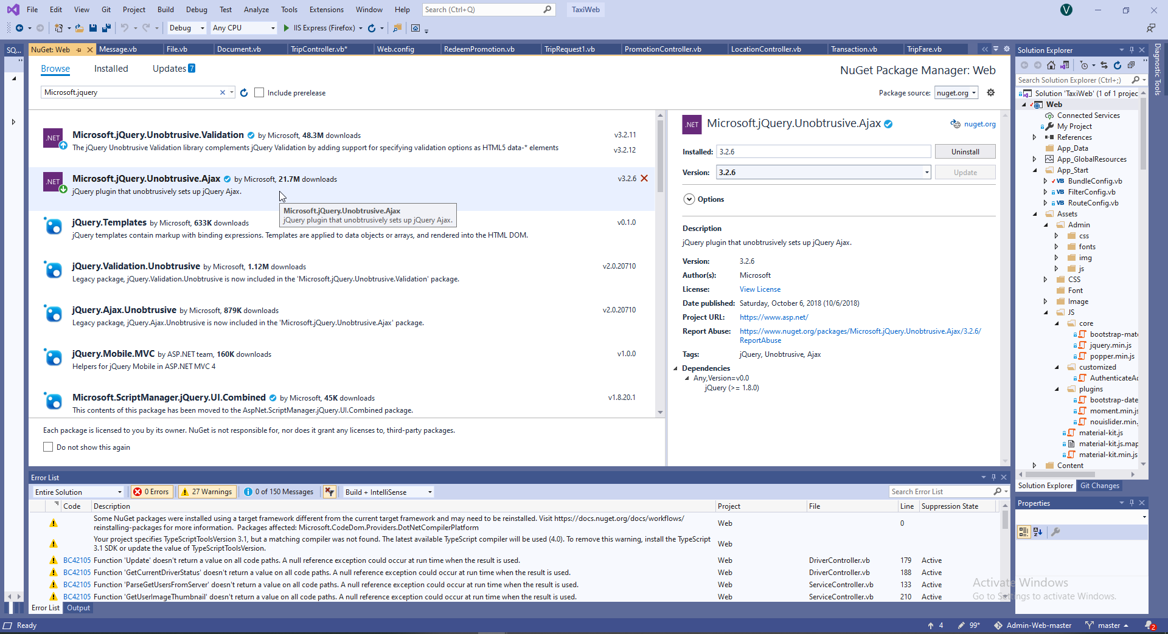Open the Any CPU platform dropdown
Screen dimensions: 1168x634
click(x=243, y=28)
